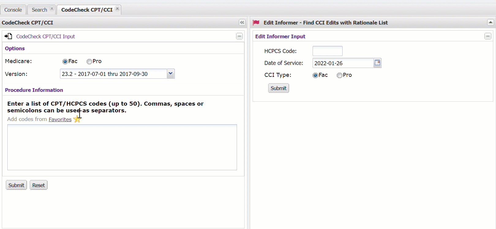Click the HCPCS Code input field
The image size is (496, 229).
point(327,51)
